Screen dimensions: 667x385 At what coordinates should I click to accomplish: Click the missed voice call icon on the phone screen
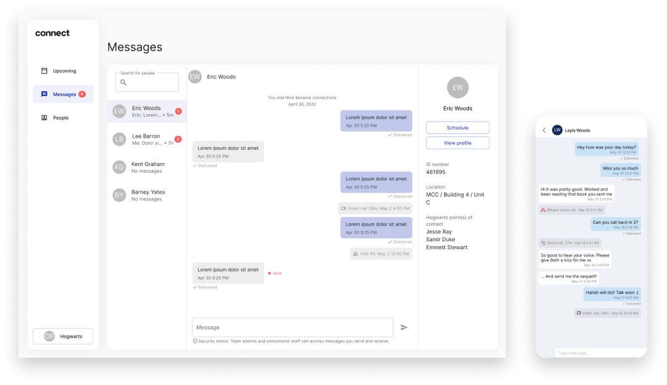tap(543, 210)
